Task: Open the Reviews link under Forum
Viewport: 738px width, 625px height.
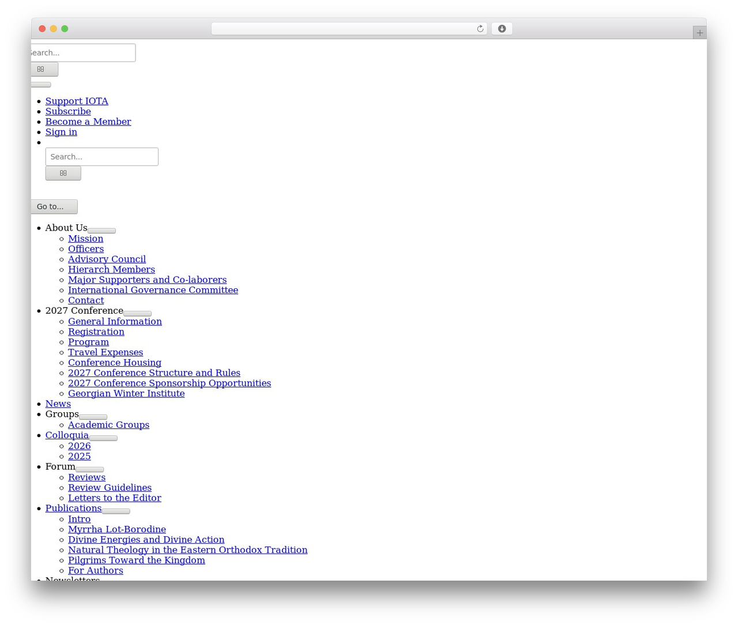Action: coord(86,477)
